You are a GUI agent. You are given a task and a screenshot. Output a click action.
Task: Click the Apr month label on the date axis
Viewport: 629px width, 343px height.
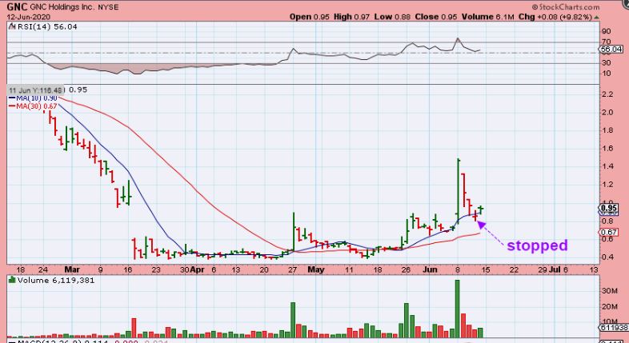pos(198,269)
